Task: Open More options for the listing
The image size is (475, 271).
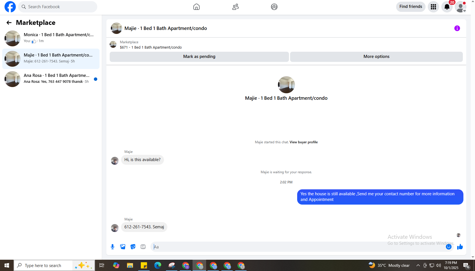Action: tap(376, 57)
